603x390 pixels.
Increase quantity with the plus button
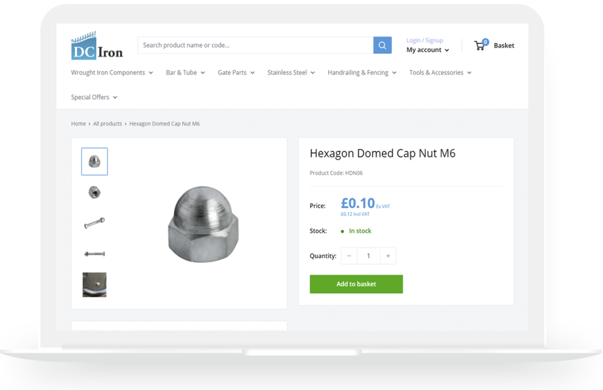coord(387,256)
